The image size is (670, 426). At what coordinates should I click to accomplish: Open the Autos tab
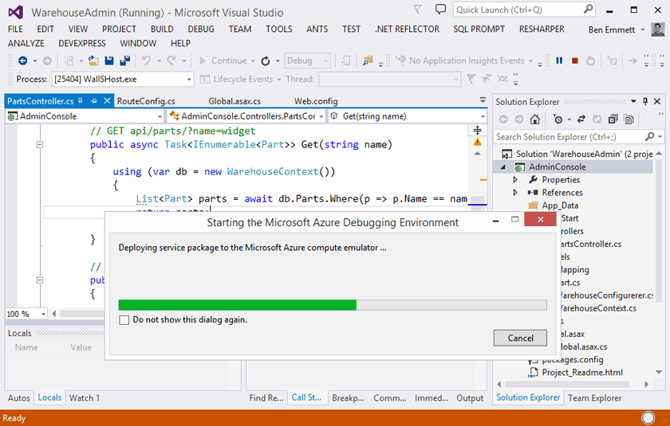[x=19, y=398]
